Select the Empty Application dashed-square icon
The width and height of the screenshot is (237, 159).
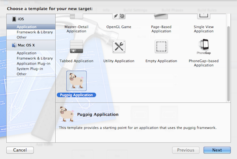(x=161, y=47)
